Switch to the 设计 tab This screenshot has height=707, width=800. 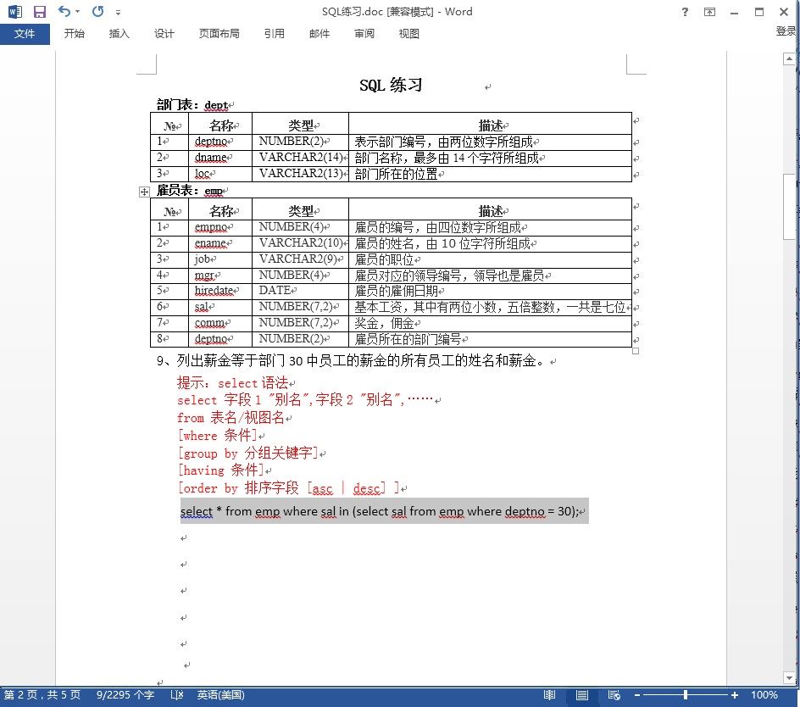164,34
